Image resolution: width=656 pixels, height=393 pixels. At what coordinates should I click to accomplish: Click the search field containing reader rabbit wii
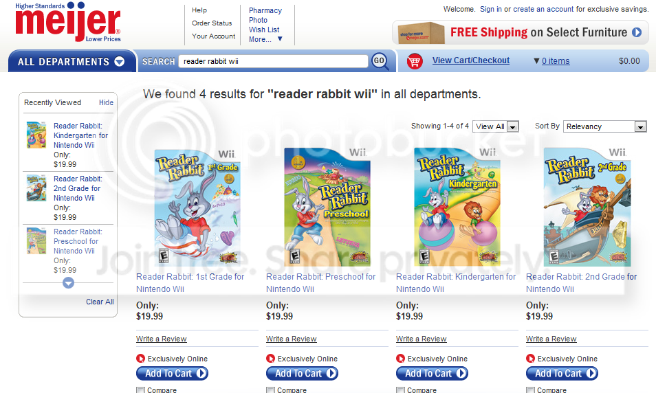[273, 61]
